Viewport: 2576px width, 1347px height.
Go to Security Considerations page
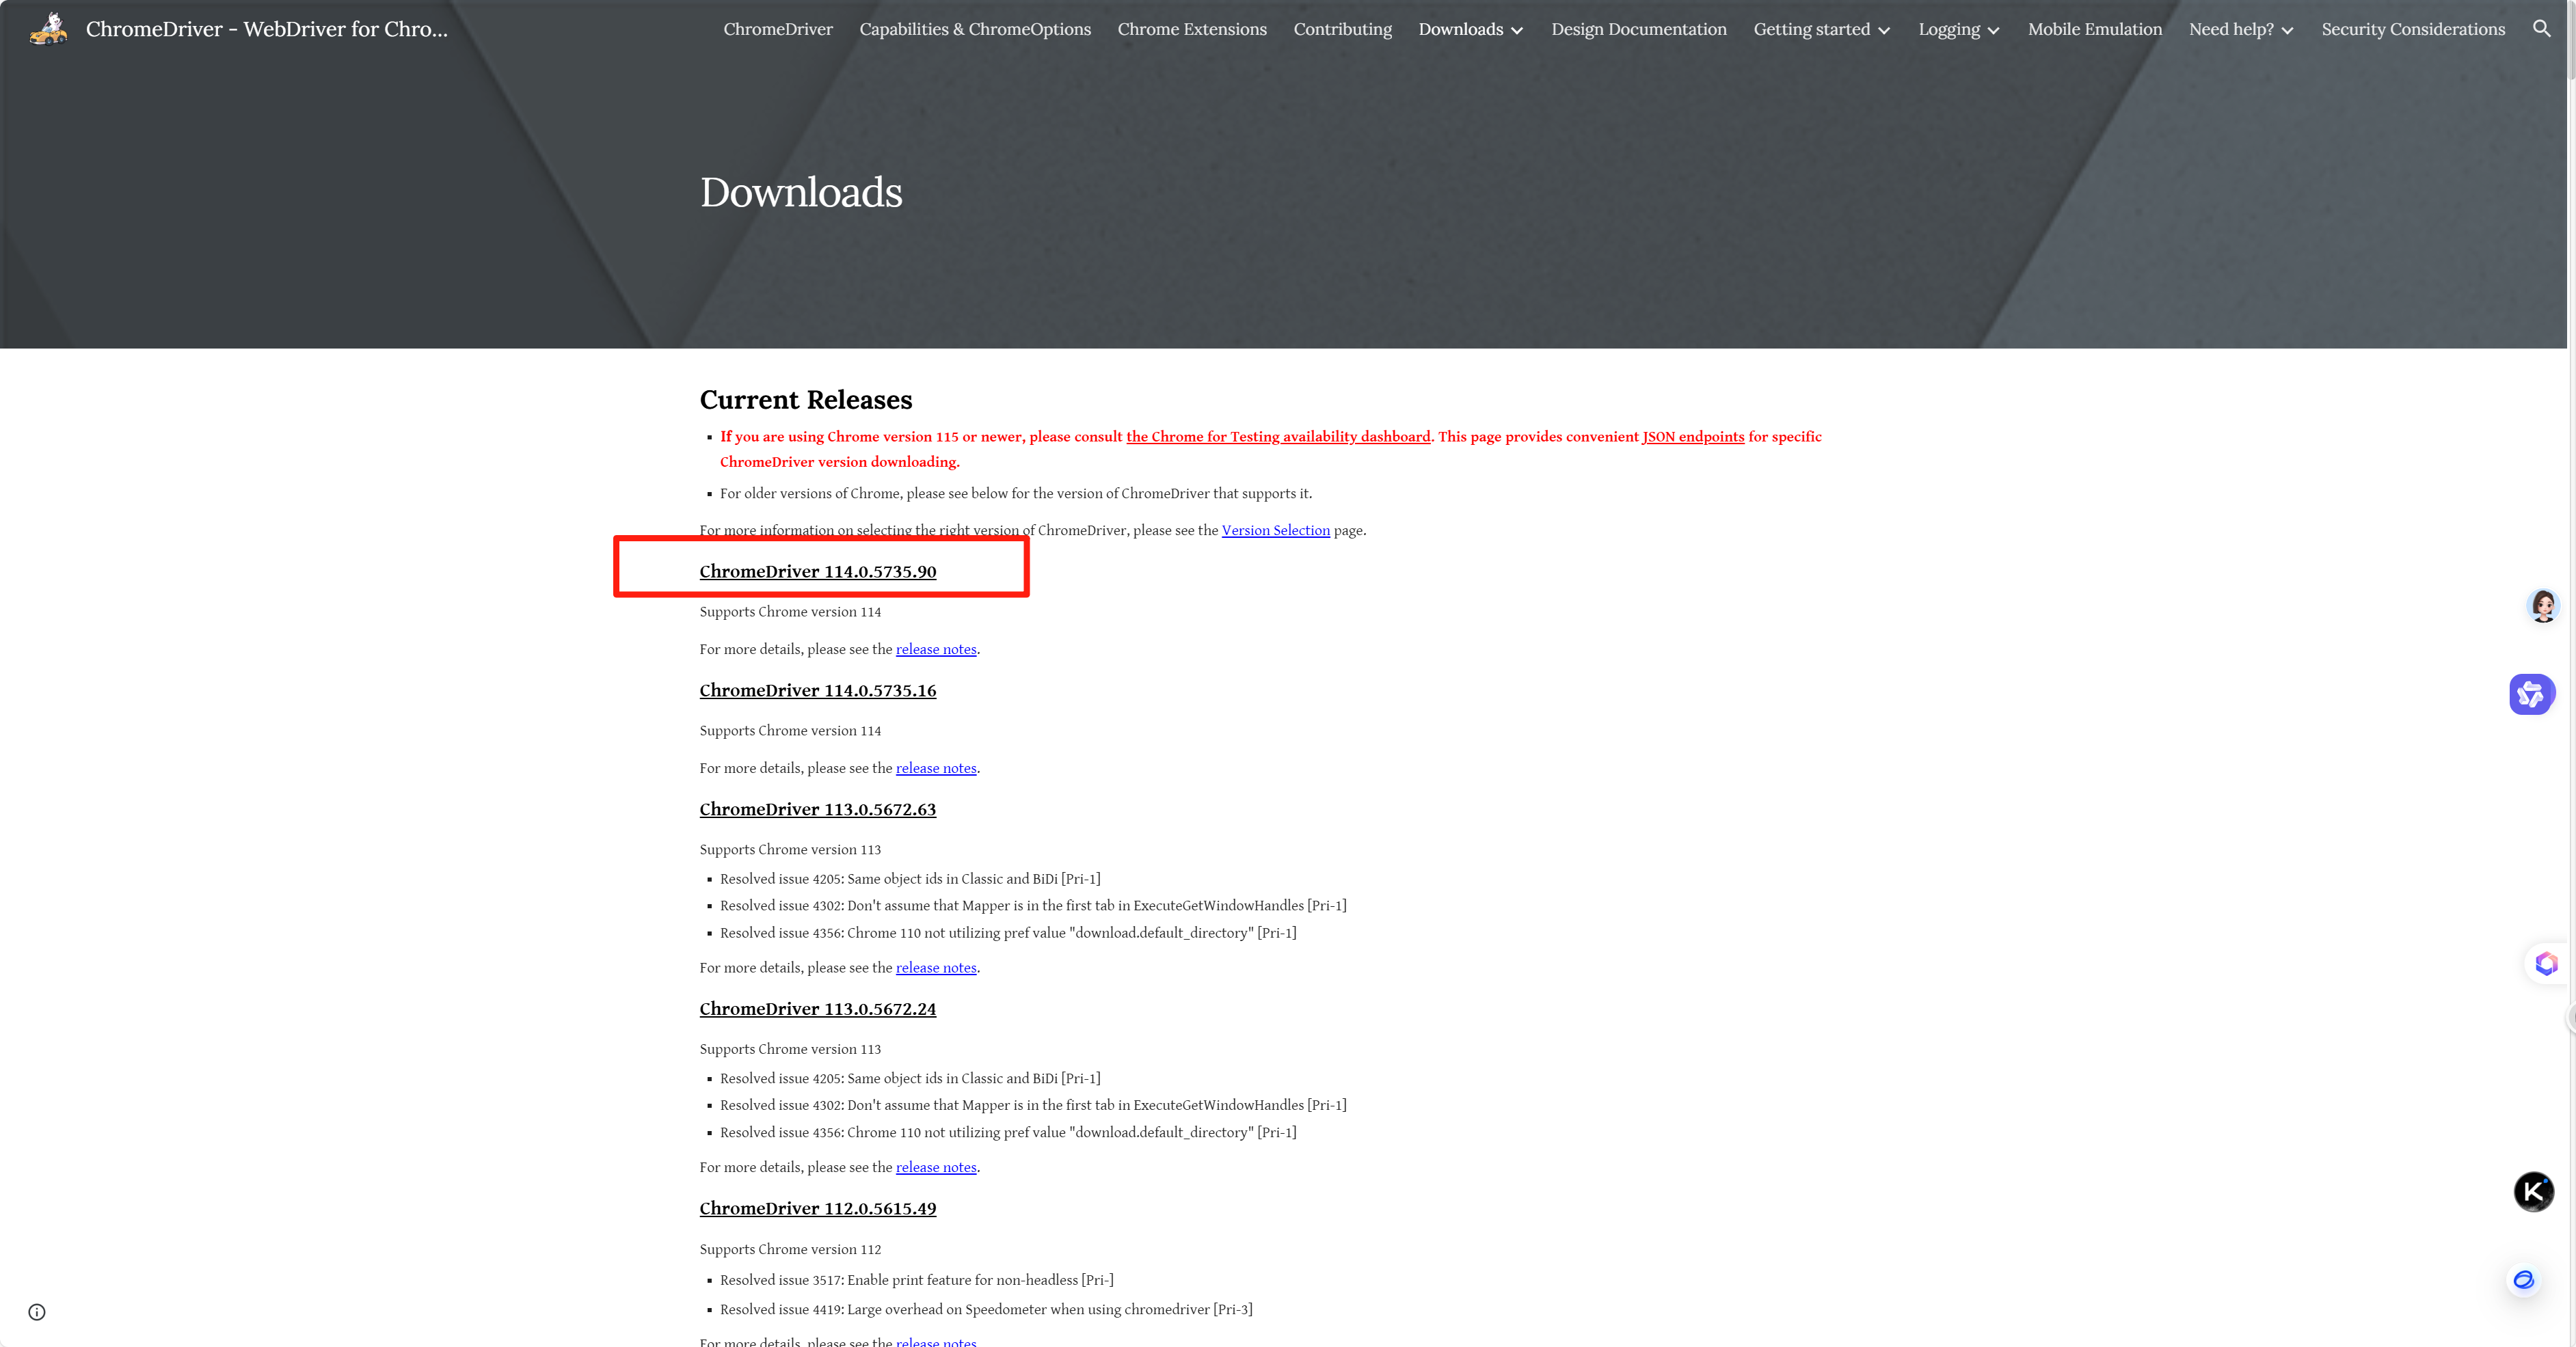coord(2413,29)
